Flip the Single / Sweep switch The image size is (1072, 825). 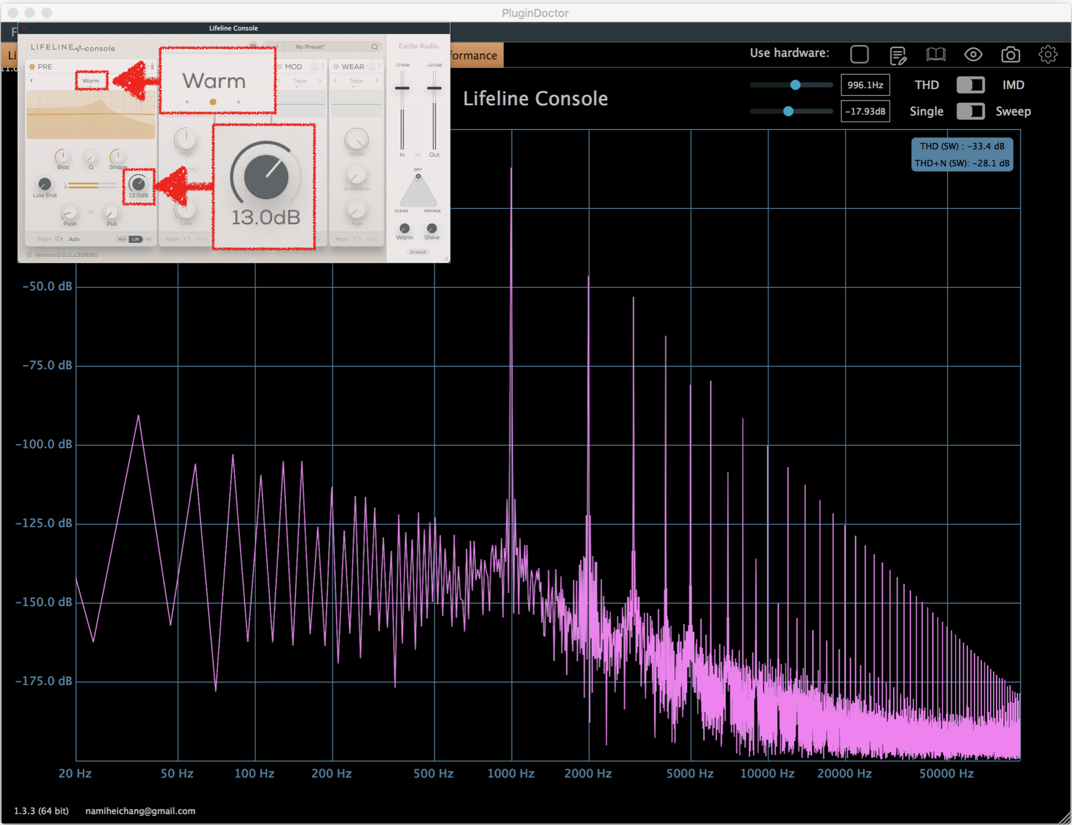pos(971,111)
